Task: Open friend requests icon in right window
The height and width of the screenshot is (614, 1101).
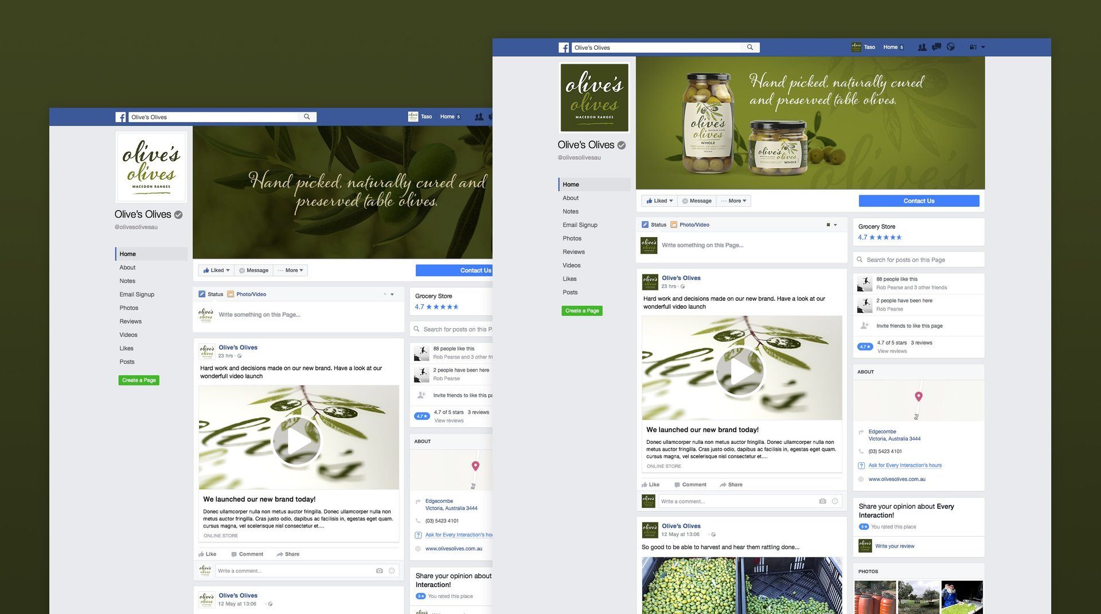Action: click(922, 47)
